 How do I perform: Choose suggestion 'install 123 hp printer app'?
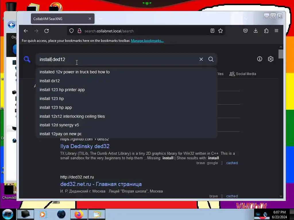point(127,90)
